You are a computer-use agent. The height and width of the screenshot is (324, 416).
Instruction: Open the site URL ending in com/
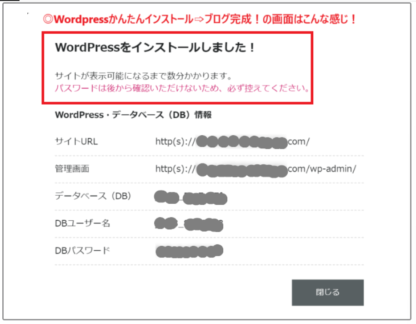232,142
